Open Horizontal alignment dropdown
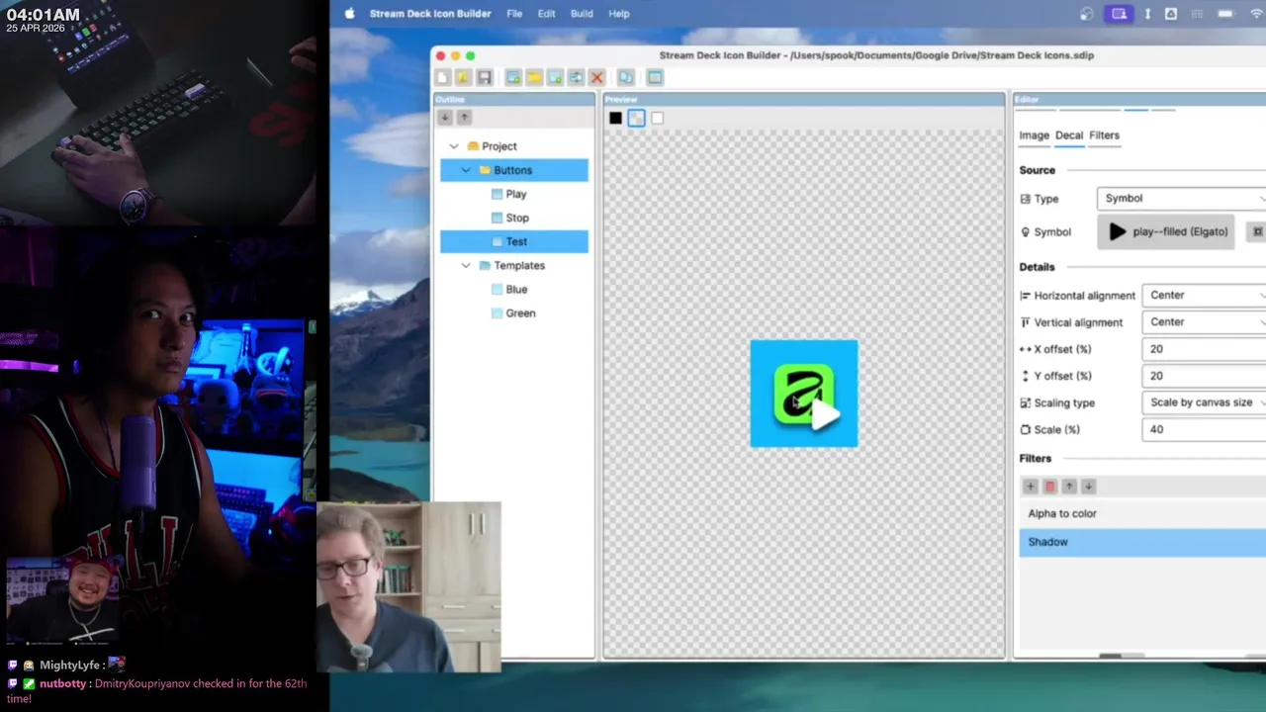Screen dimensions: 1266x712 pos(1204,295)
